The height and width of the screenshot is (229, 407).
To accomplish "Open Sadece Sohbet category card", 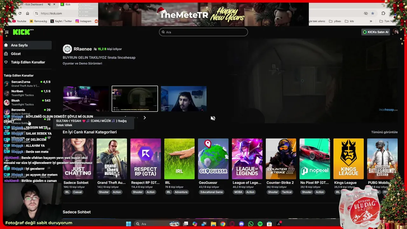I will click(78, 159).
